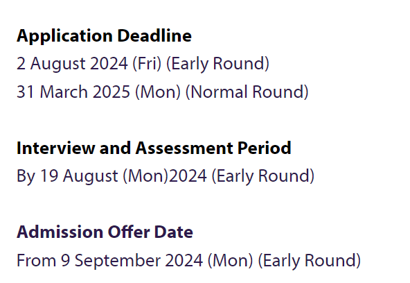Click the Admission Offer Date heading
This screenshot has height=283, width=410.
pos(105,232)
